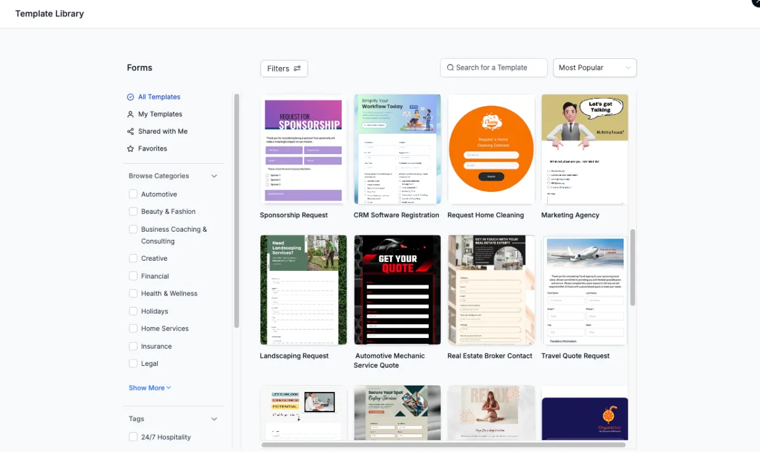
Task: Click the Filters sliders icon
Action: click(x=297, y=68)
